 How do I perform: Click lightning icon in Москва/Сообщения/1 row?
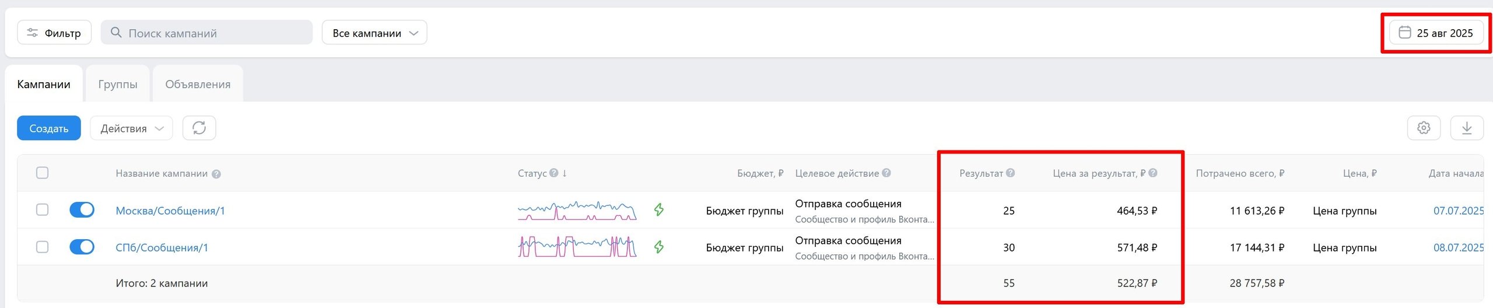click(659, 210)
